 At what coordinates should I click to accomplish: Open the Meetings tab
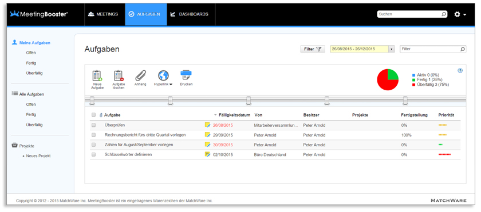[103, 14]
